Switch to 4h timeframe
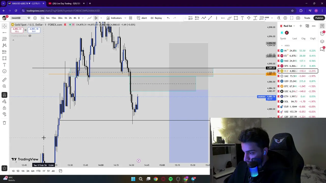Screen dimensions: 326x183 pyautogui.click(x=75, y=18)
